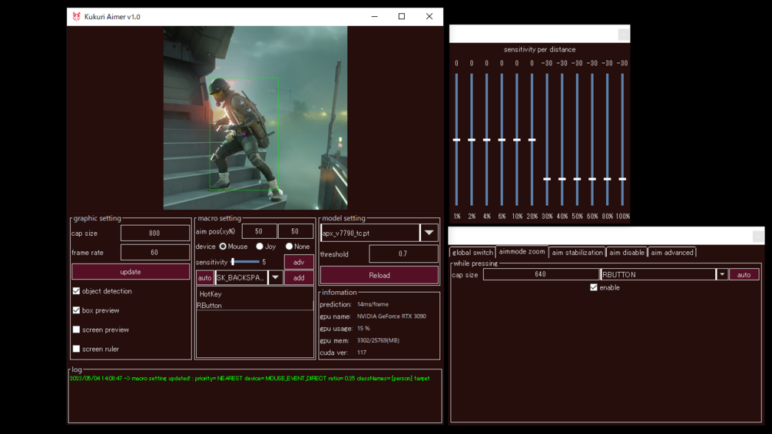Screen dimensions: 772x434
Task: Minimize the Kukuri Aimer window
Action: [x=375, y=16]
